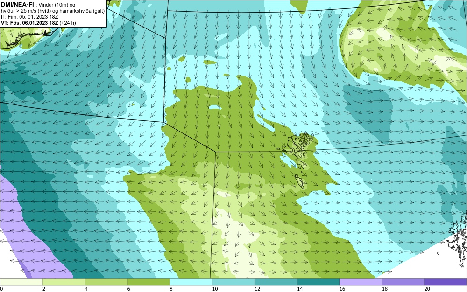This screenshot has width=467, height=292.
Task: Click the 'IT: Fim. 05. 01. 2023 18Z' line
Action: pyautogui.click(x=29, y=17)
